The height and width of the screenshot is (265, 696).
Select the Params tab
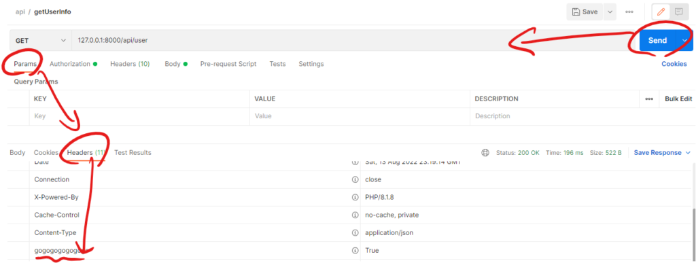tap(25, 64)
